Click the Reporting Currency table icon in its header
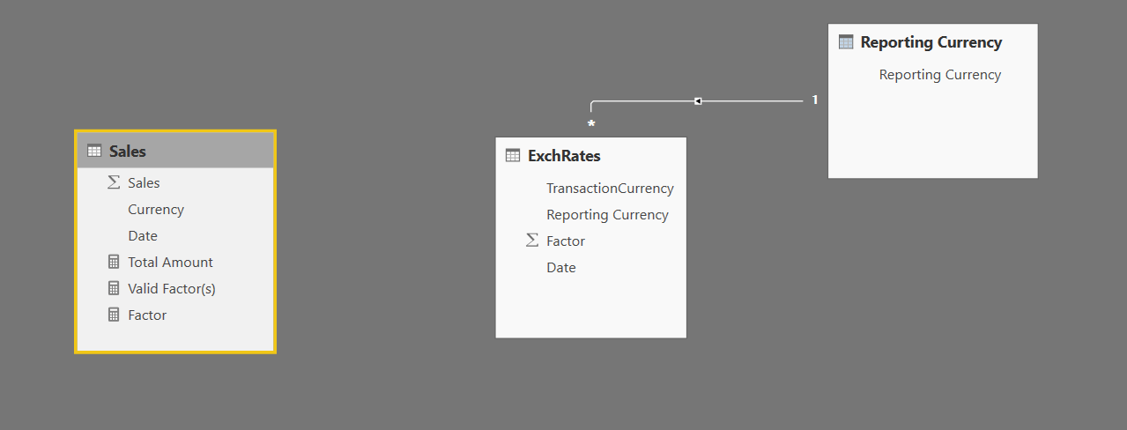Image resolution: width=1127 pixels, height=430 pixels. (x=846, y=42)
